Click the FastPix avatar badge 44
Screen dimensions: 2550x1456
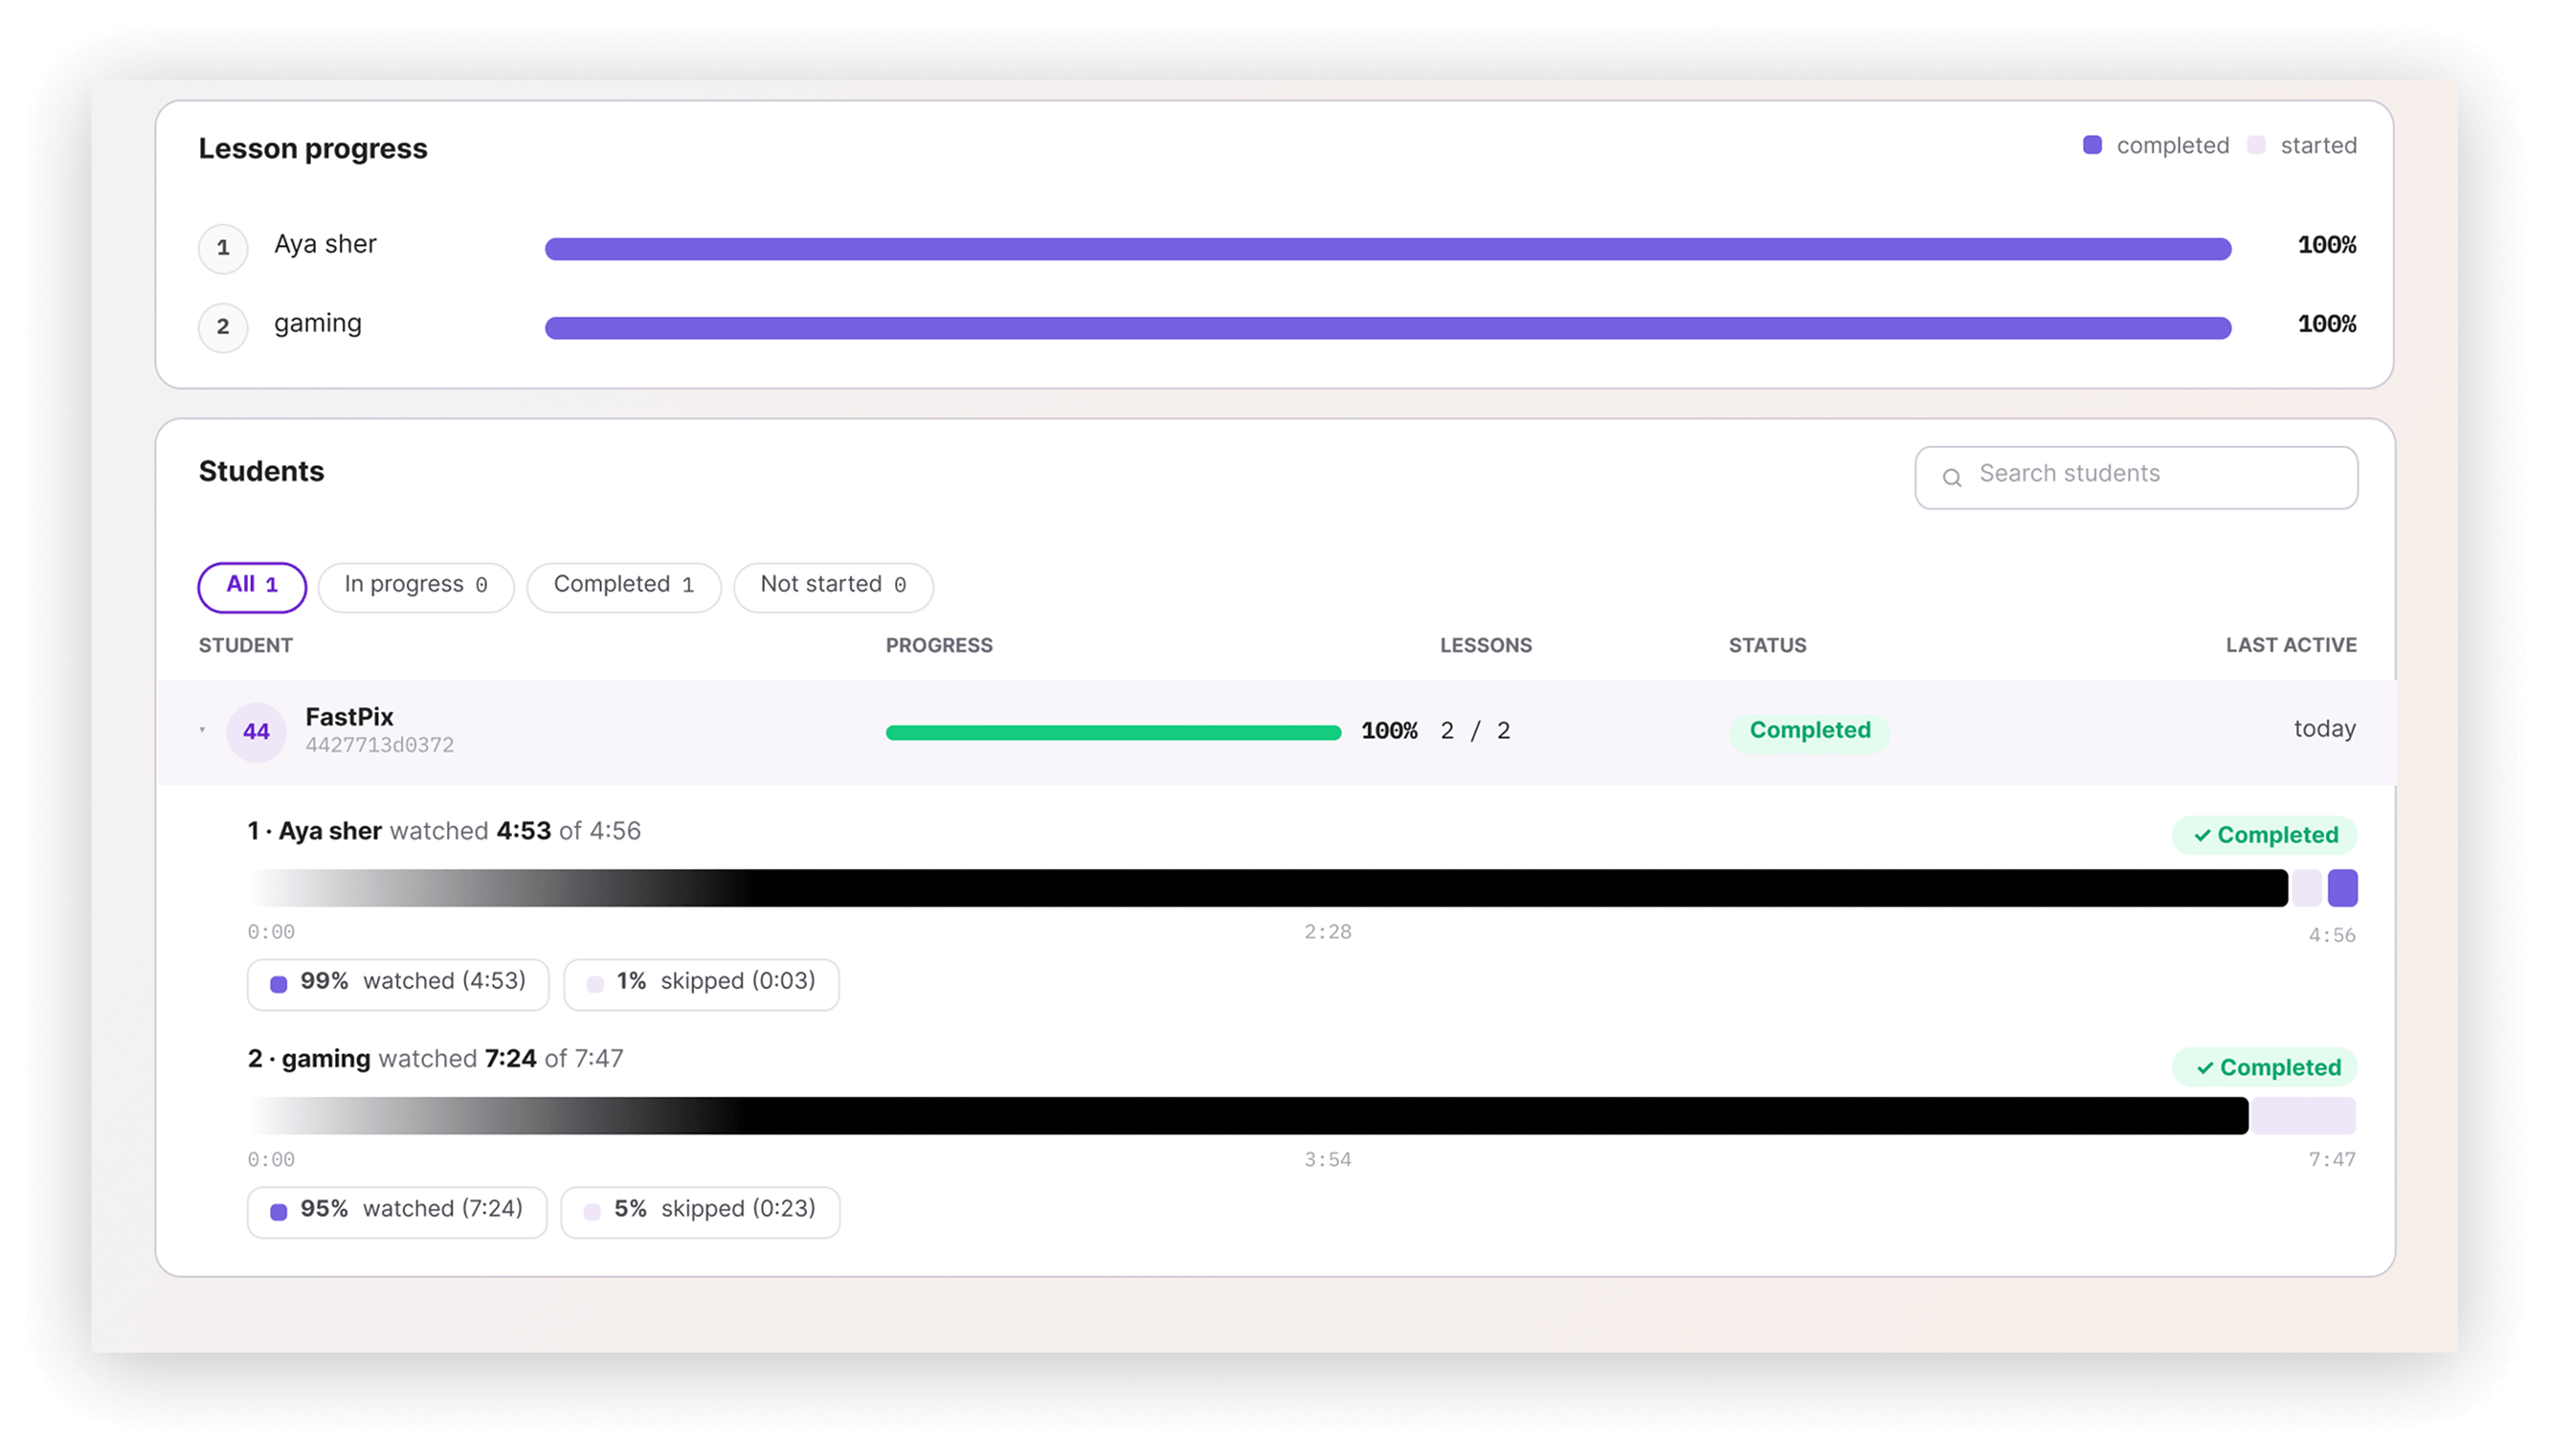[256, 731]
